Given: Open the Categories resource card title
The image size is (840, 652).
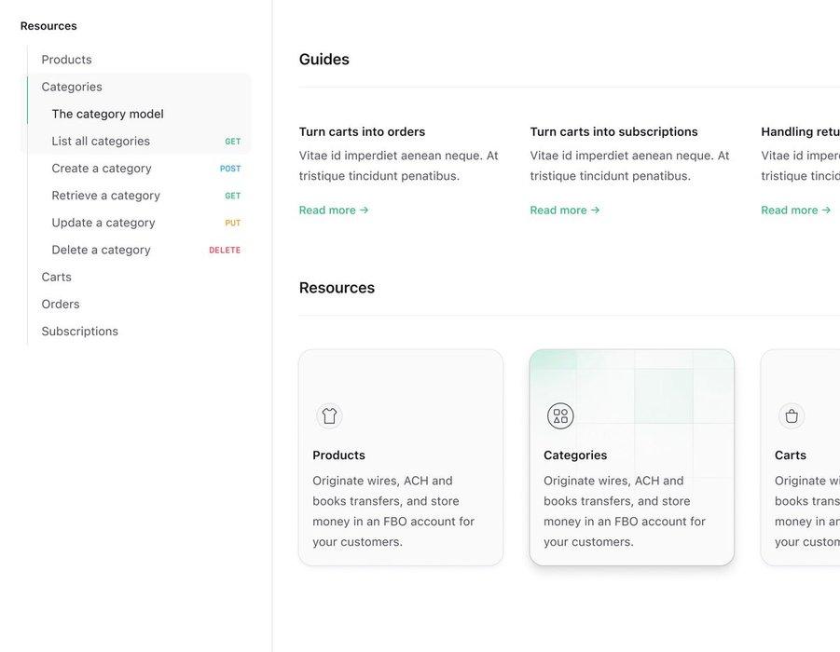Looking at the screenshot, I should pyautogui.click(x=575, y=455).
